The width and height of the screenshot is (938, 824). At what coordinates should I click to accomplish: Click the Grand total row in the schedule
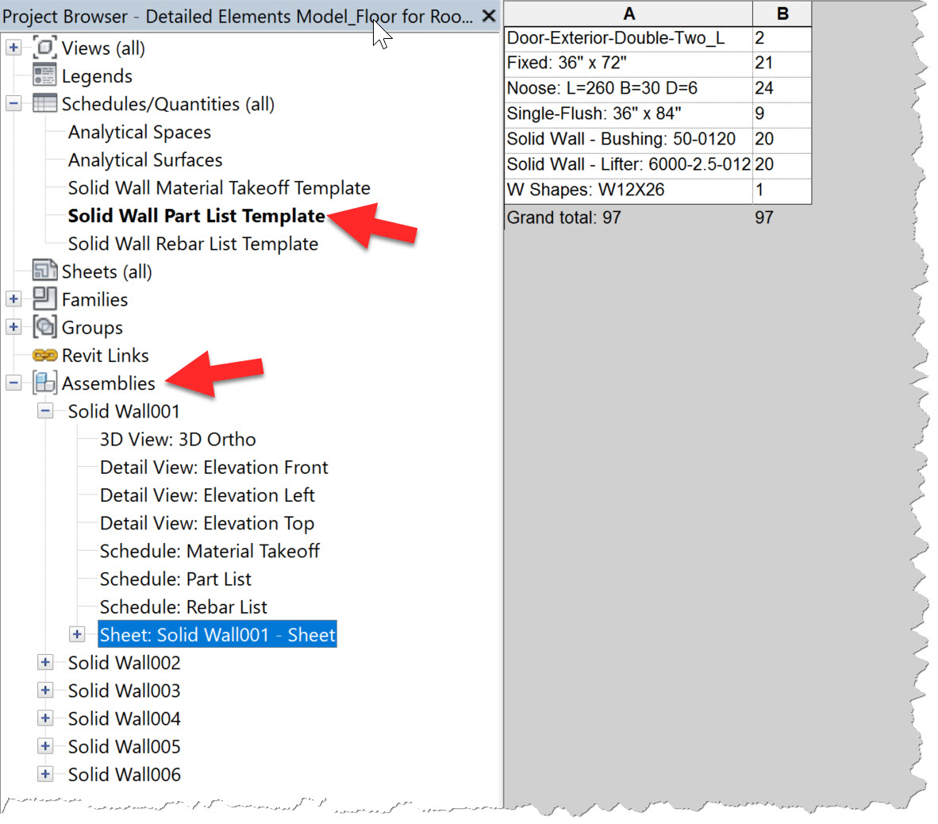tap(563, 217)
